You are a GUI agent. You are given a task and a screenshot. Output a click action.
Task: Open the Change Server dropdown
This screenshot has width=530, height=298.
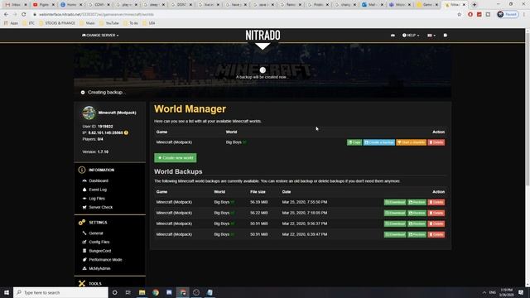click(x=100, y=35)
